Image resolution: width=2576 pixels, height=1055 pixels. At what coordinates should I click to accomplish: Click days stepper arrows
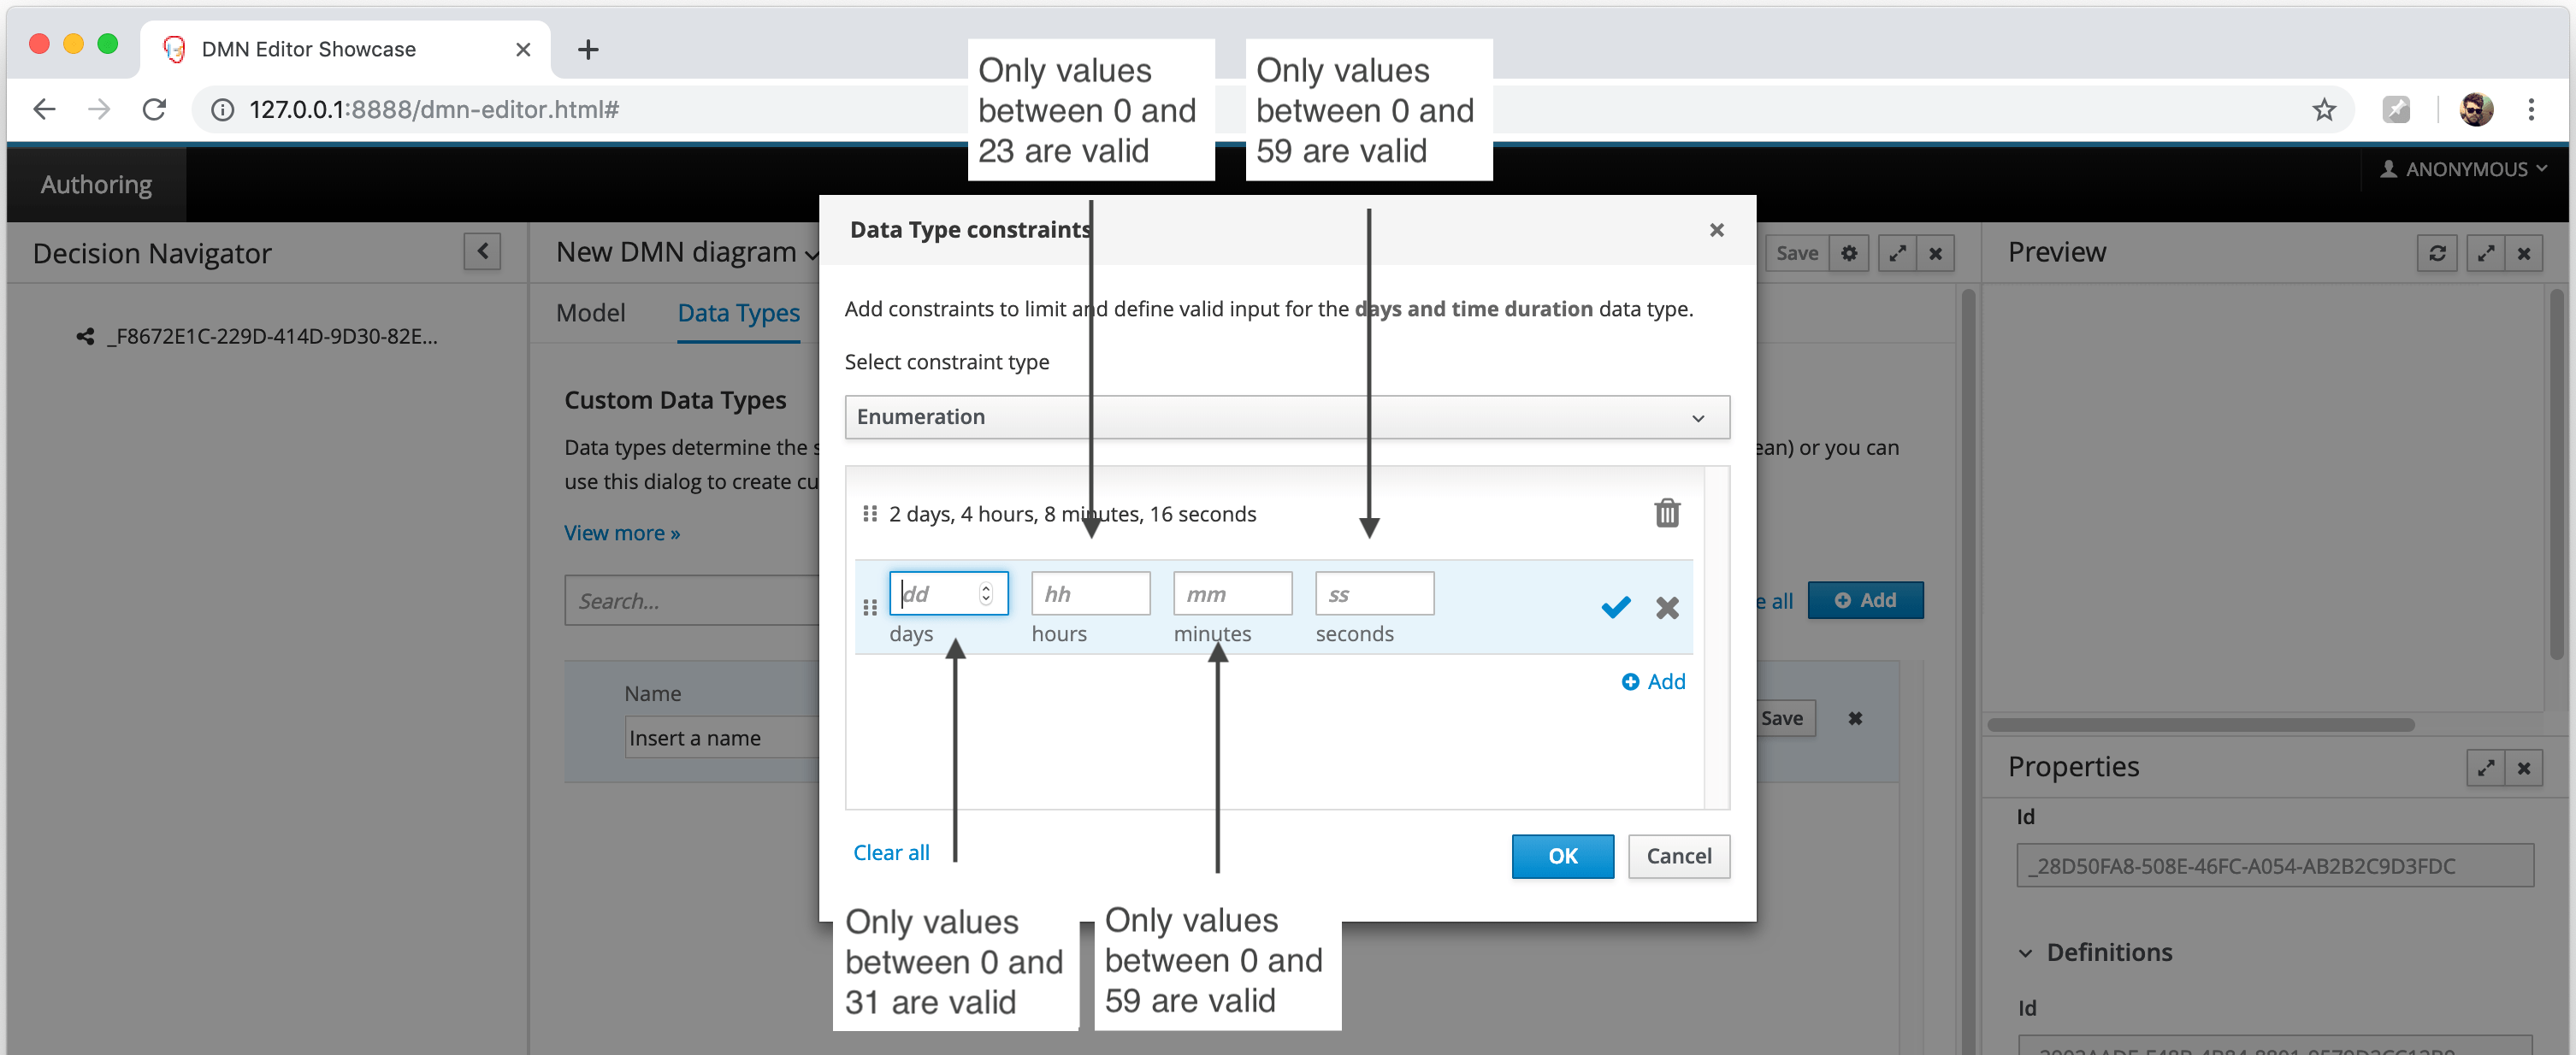tap(985, 593)
